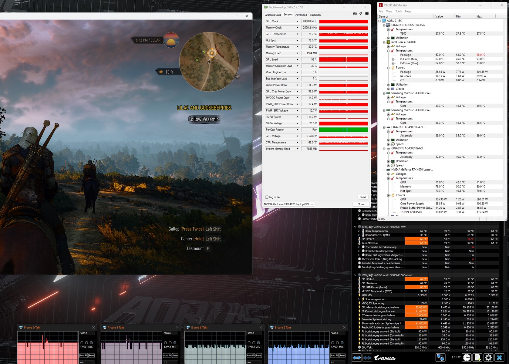Click the blue X icon in HWiNFO
The width and height of the screenshot is (509, 364).
click(x=499, y=358)
